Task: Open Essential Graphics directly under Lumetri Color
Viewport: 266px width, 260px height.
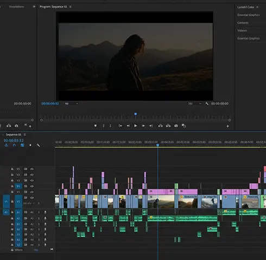Action: tap(249, 15)
